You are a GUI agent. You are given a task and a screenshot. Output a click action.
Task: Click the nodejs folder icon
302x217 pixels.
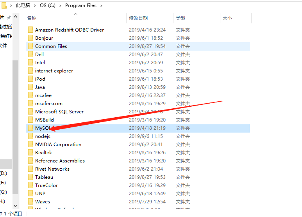pyautogui.click(x=30, y=136)
